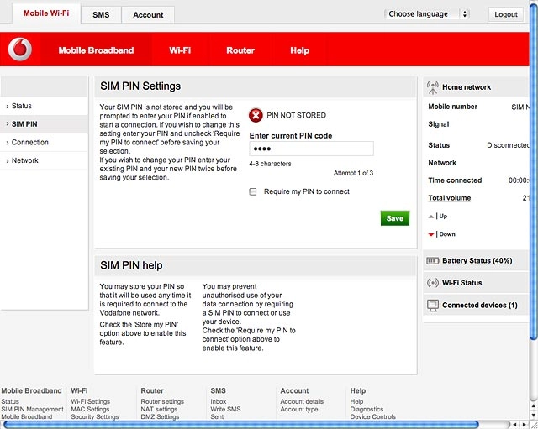Viewport: 538px width, 429px height.
Task: Select Status in left sidebar
Action: click(x=45, y=106)
